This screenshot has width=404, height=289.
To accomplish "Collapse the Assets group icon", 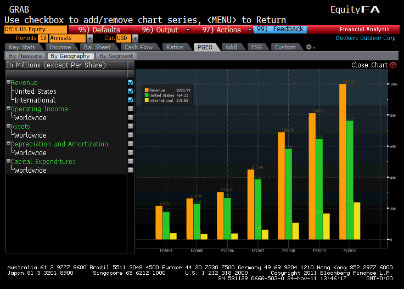I will [8, 127].
